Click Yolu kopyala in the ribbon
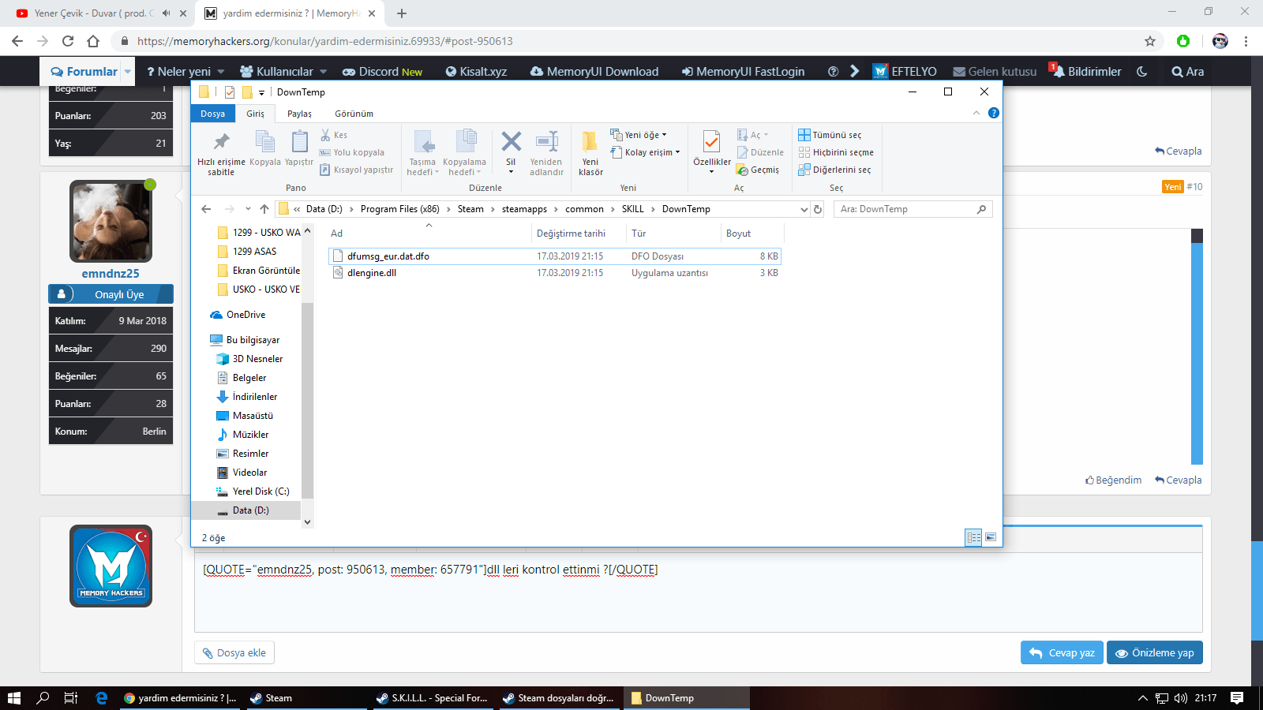Image resolution: width=1263 pixels, height=710 pixels. (352, 152)
